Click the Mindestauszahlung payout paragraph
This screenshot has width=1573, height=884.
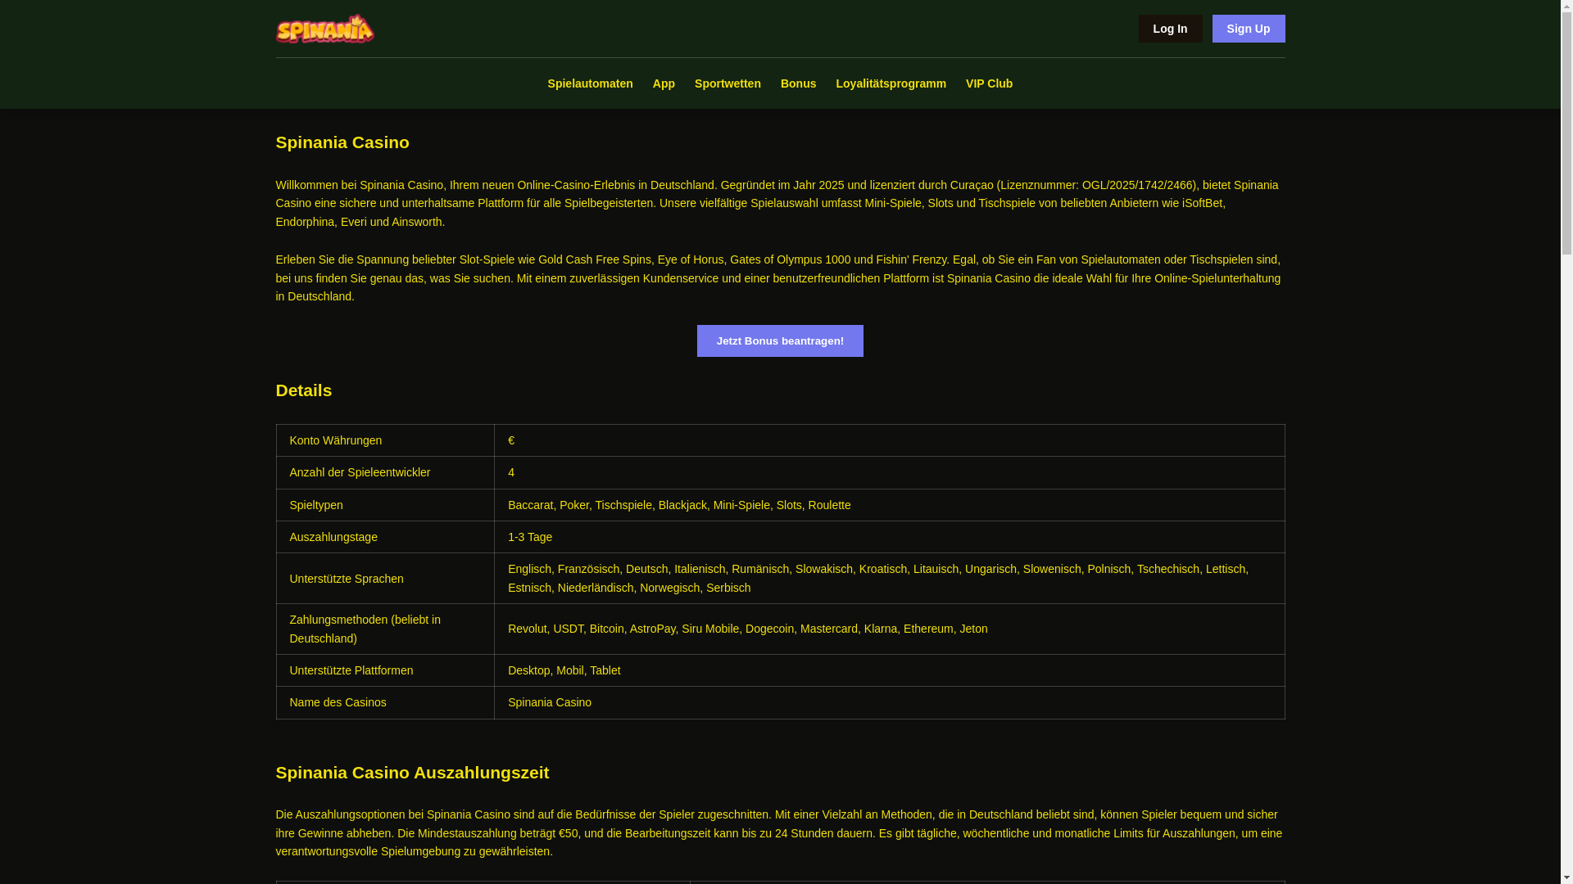(x=780, y=832)
